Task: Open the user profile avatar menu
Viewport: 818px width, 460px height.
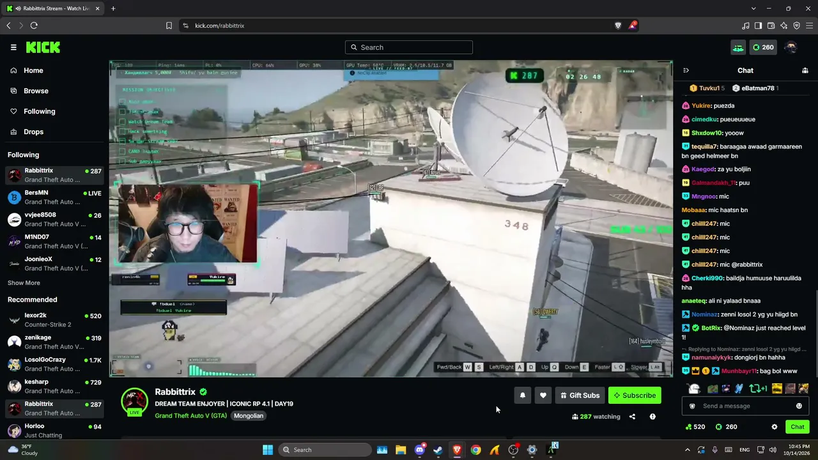Action: coord(791,47)
